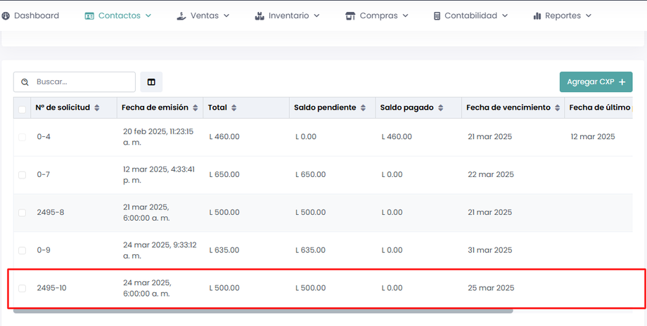Expand the Contactos dropdown menu
Screen dimensions: 647x326
pyautogui.click(x=118, y=15)
